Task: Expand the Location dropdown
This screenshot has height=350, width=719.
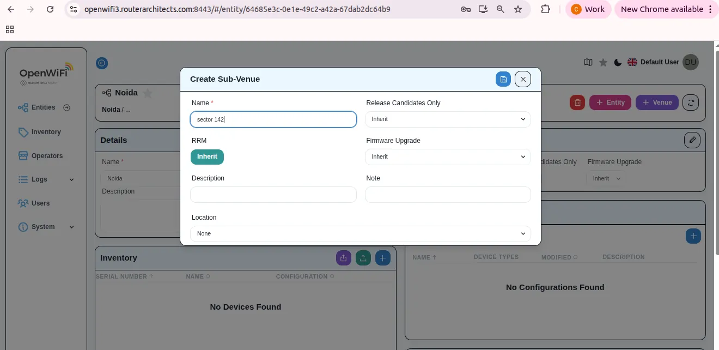Action: (360, 234)
